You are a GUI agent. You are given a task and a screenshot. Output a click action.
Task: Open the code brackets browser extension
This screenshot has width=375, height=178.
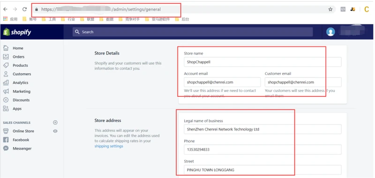343,9
